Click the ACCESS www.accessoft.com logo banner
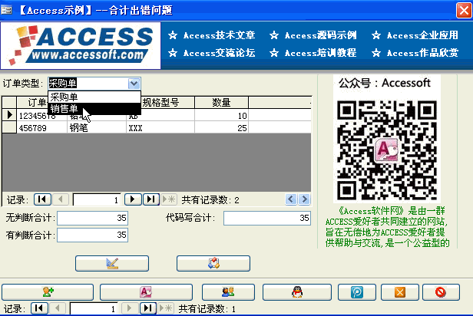 (x=81, y=45)
